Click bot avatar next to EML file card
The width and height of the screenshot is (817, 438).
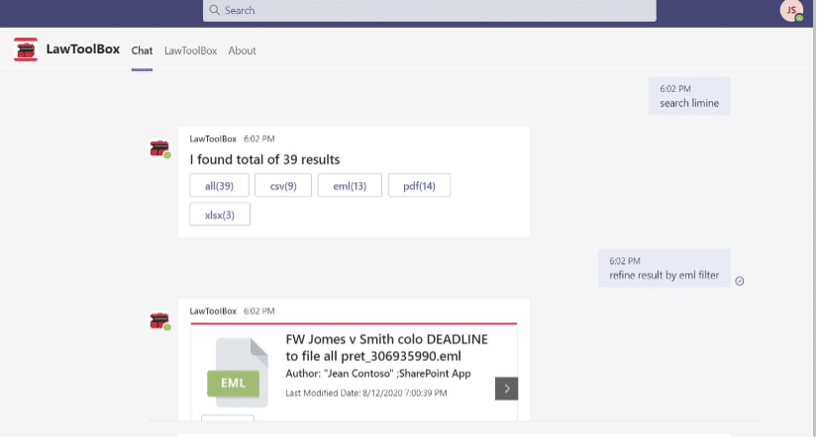click(160, 321)
